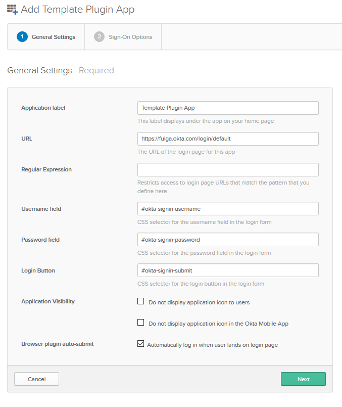
Task: Focus the Password field CSS selector input
Action: [x=228, y=240]
